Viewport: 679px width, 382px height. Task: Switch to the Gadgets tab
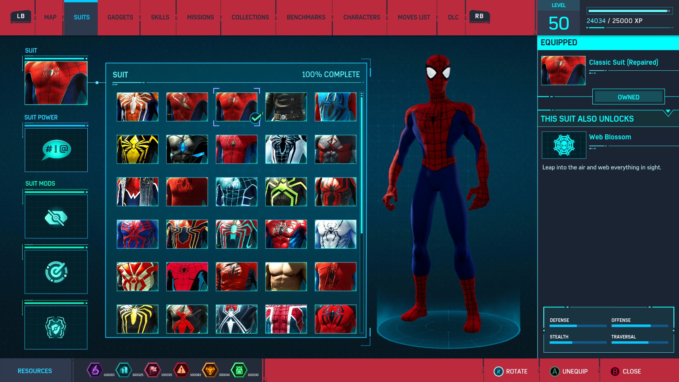pos(120,17)
